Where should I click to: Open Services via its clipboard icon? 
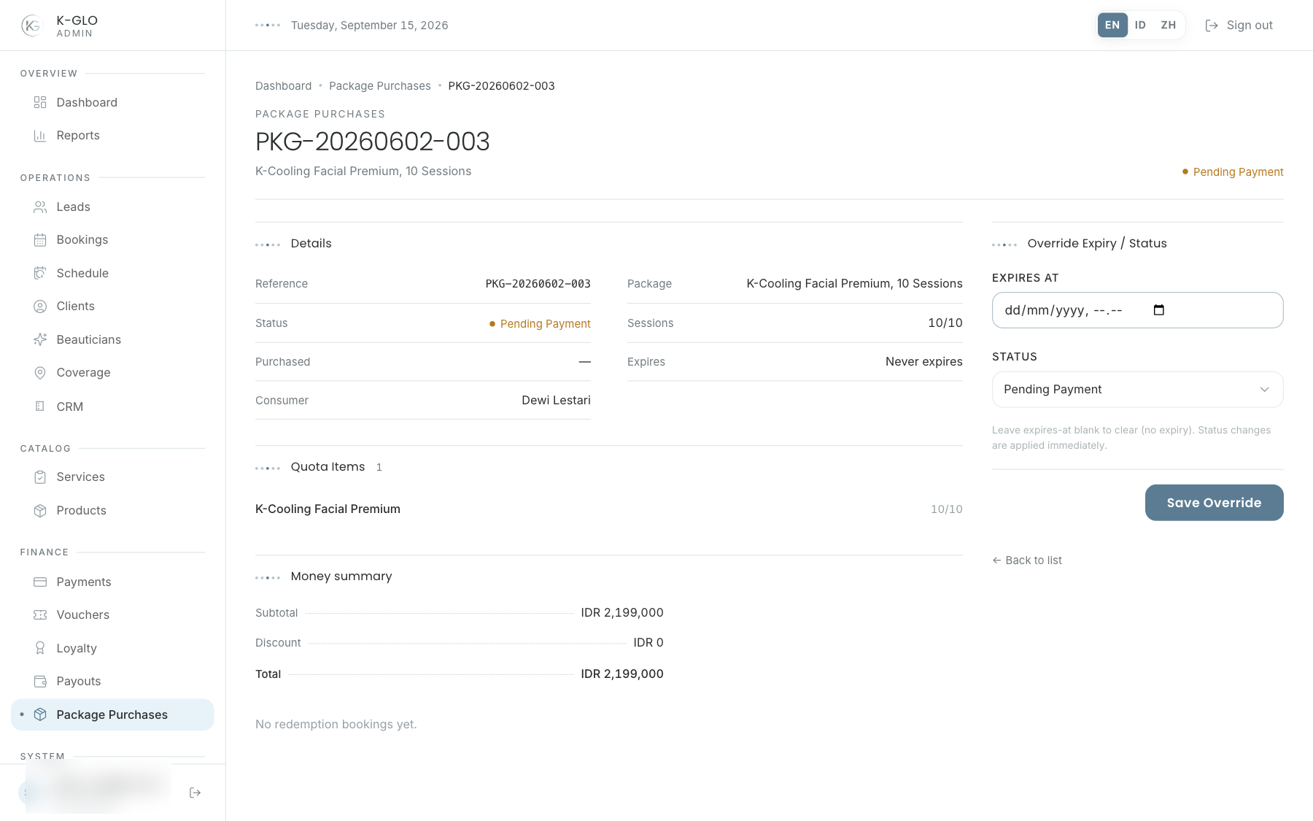[x=40, y=477]
